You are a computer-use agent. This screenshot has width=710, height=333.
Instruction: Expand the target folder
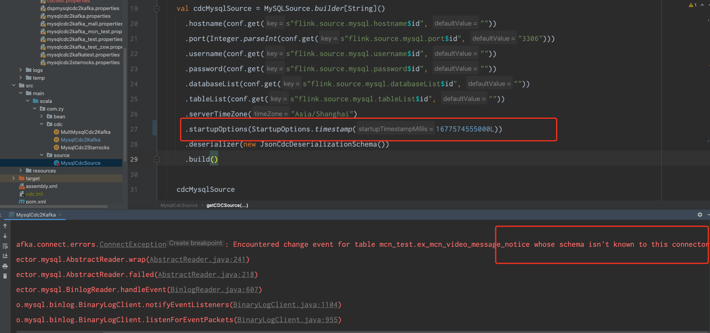14,178
